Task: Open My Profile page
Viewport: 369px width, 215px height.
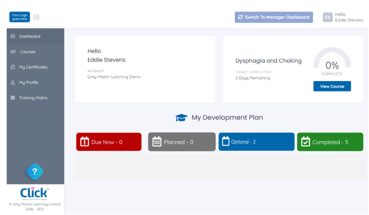Action: click(x=35, y=83)
